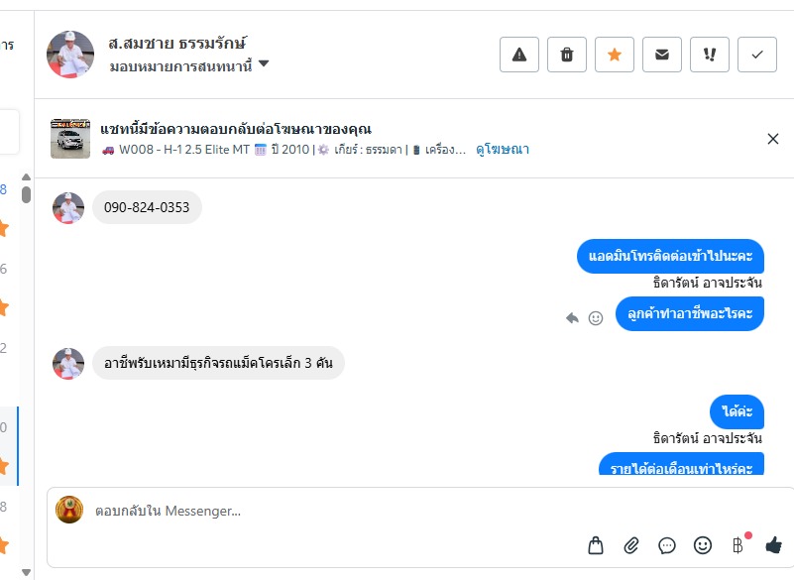React to message with smiley icon
The image size is (794, 580).
click(x=596, y=318)
